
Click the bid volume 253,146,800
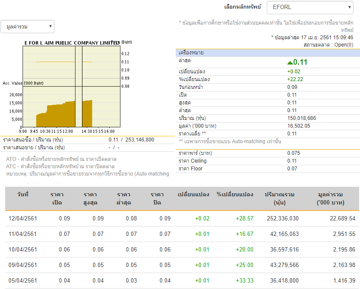(x=139, y=140)
